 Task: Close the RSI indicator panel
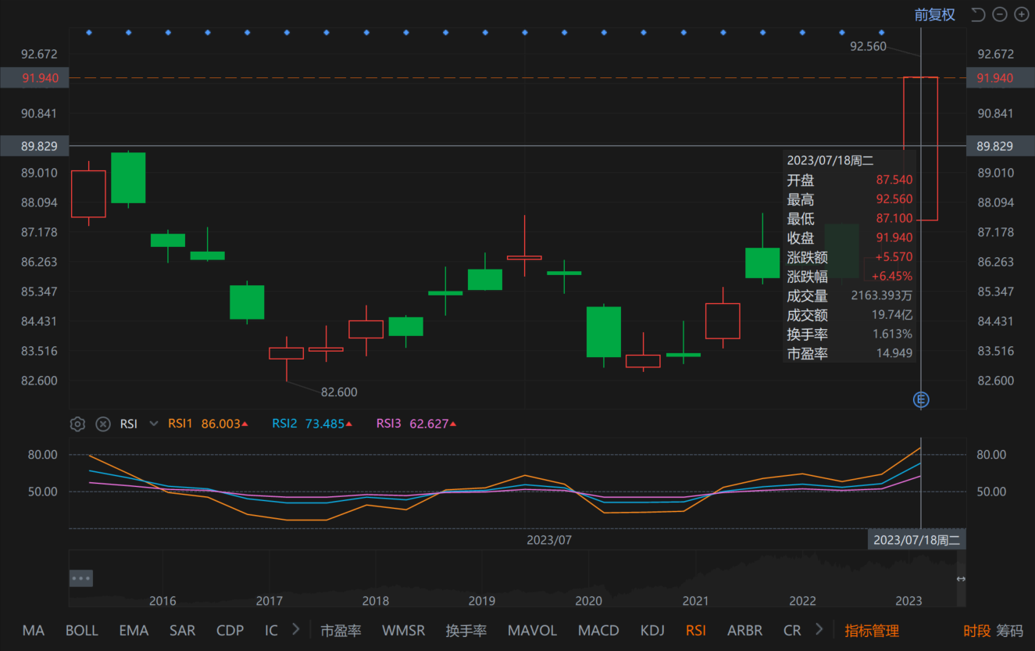pyautogui.click(x=102, y=424)
